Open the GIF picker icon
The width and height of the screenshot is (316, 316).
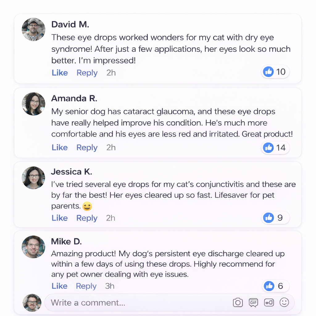pyautogui.click(x=253, y=303)
